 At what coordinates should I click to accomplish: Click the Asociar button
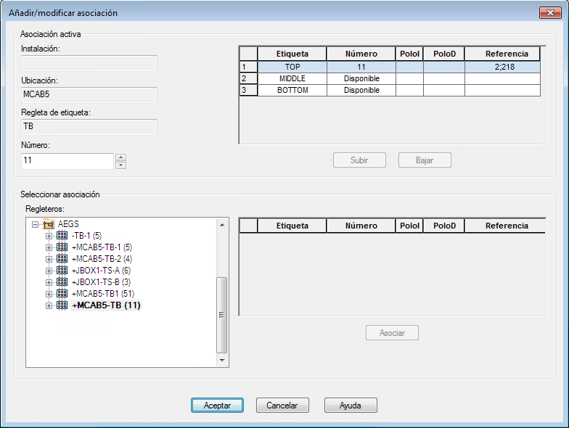392,332
